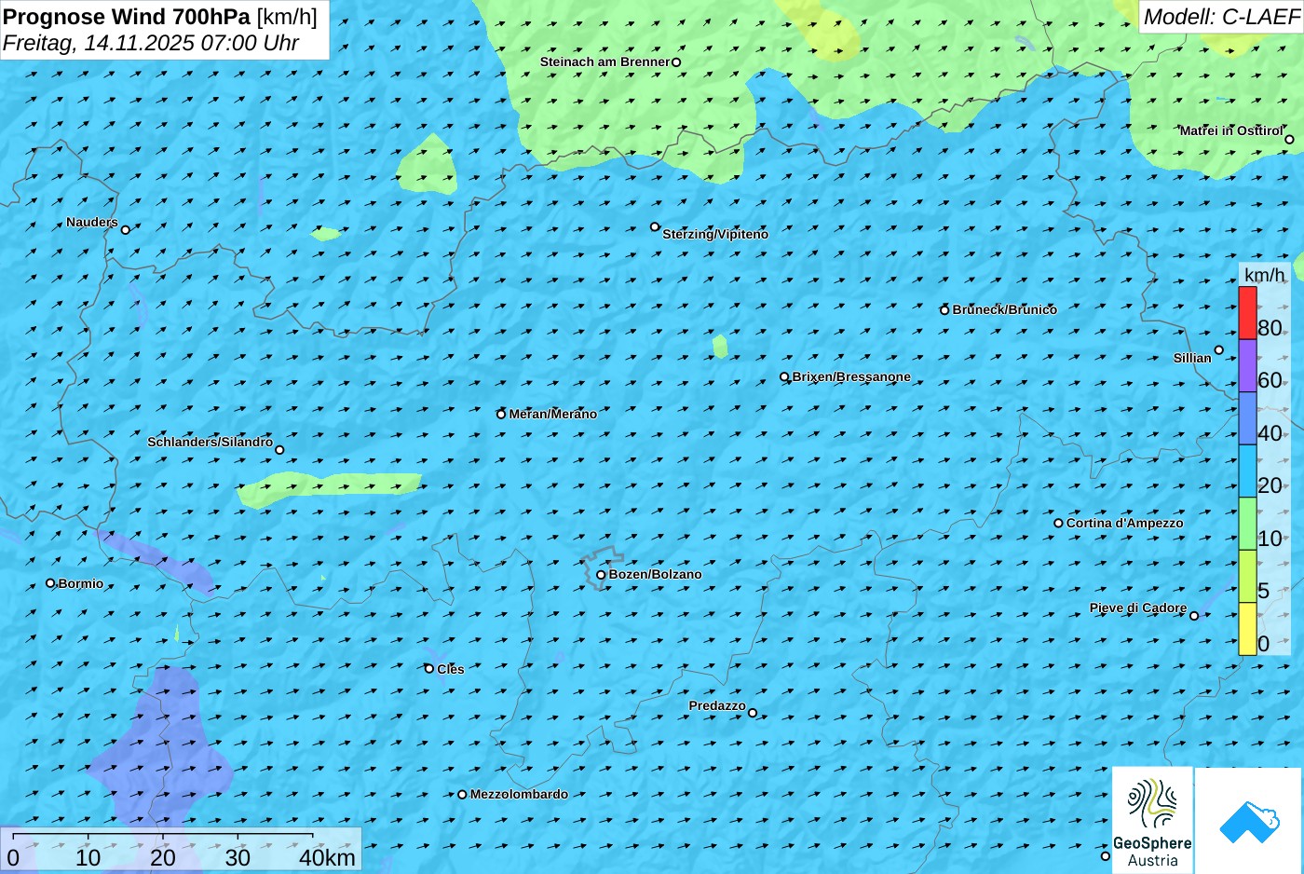The width and height of the screenshot is (1304, 874).
Task: Click the GeoSphere Austria logo
Action: tap(1152, 820)
